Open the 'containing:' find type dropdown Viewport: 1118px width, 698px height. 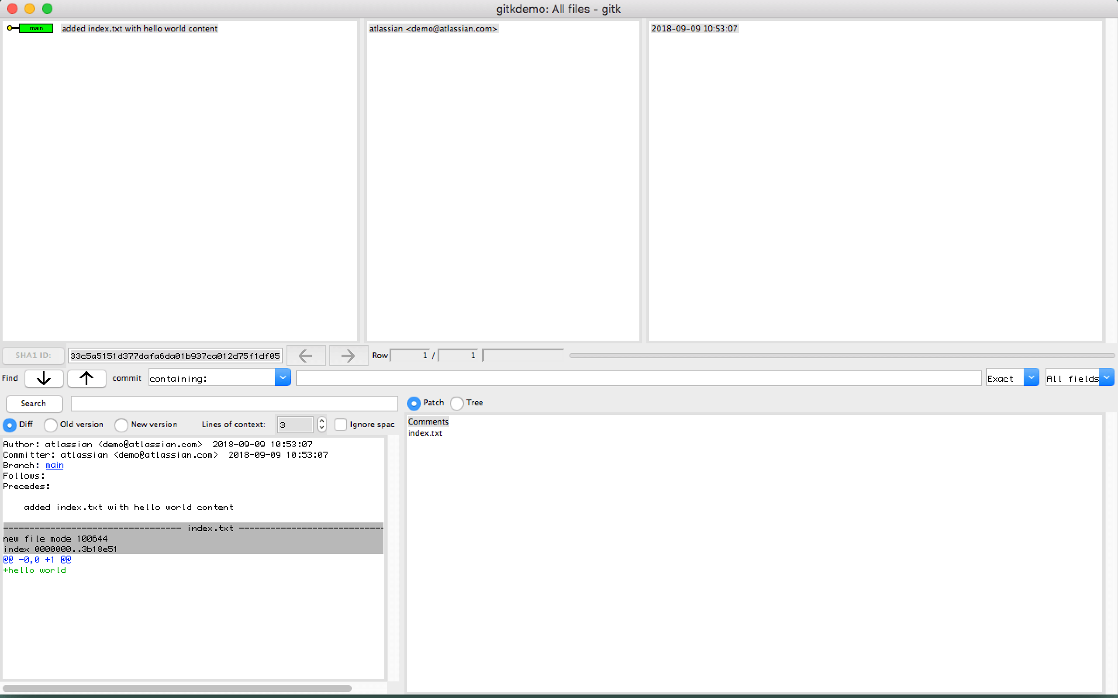click(283, 378)
